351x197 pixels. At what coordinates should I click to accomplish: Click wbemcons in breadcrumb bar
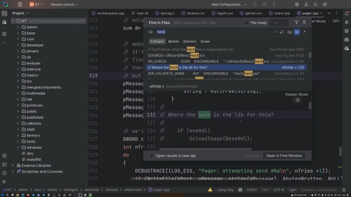point(133,190)
